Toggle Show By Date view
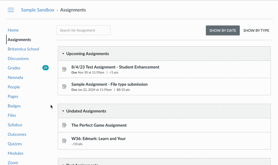 pos(223,30)
